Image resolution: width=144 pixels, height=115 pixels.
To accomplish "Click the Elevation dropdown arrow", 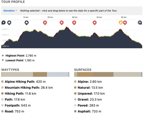I will pyautogui.click(x=16, y=11).
